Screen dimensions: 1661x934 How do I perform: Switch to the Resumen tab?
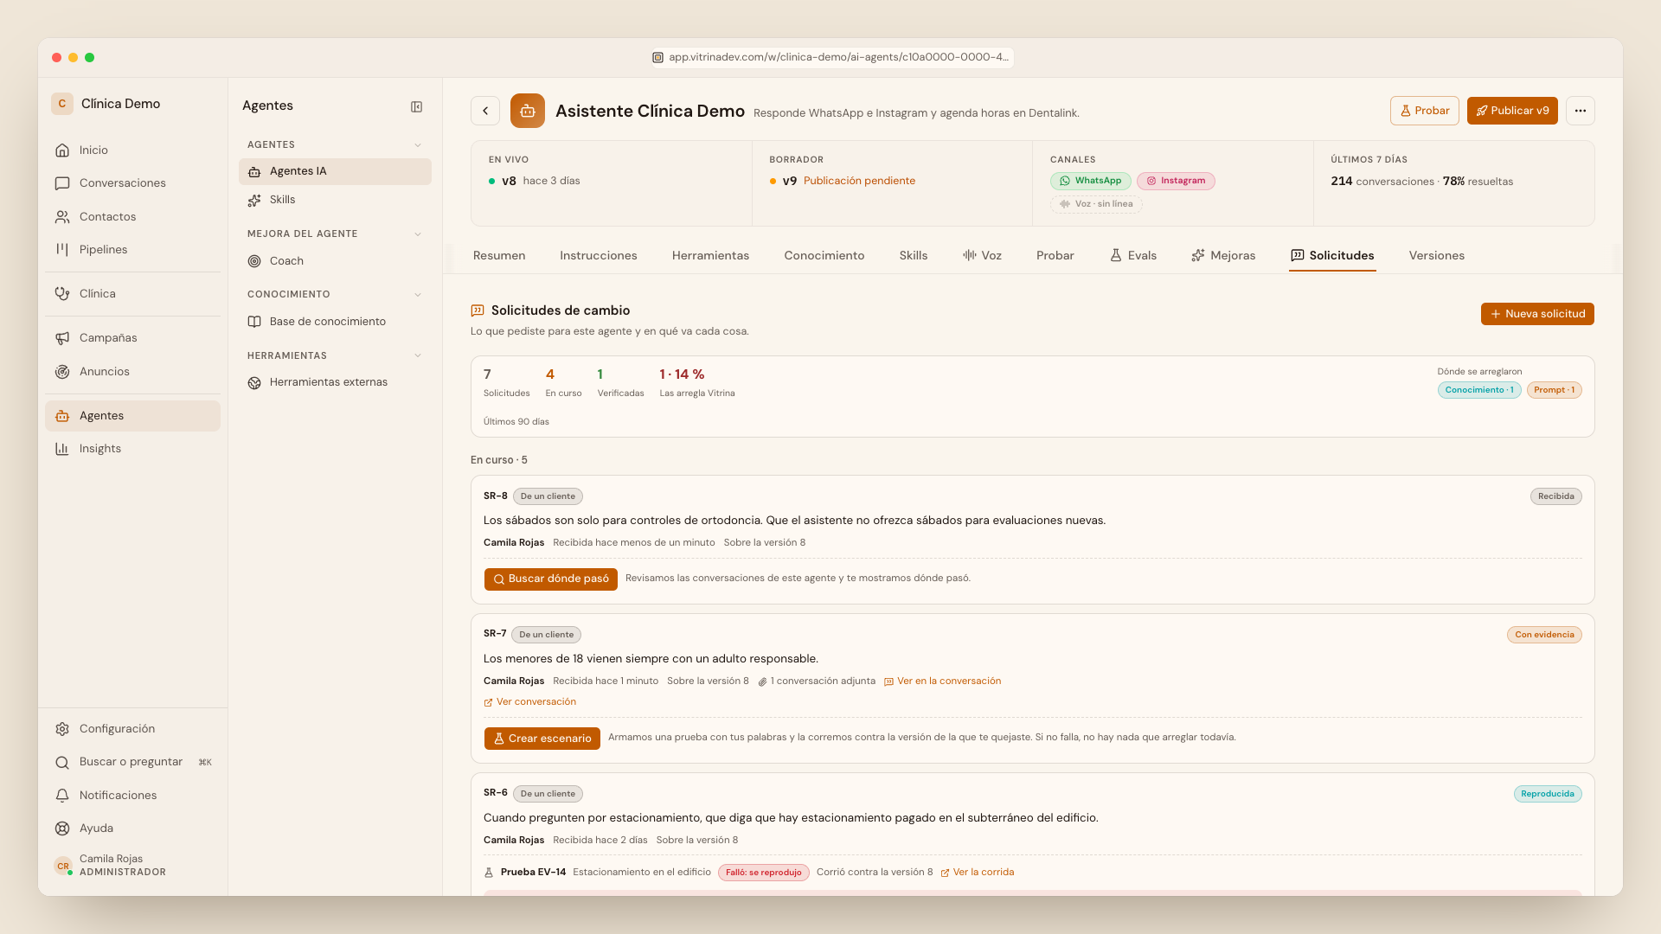point(499,256)
